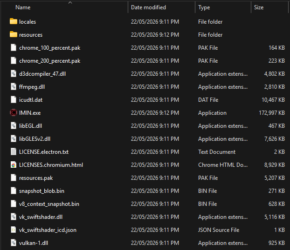Open the resources folder icon

click(x=14, y=34)
